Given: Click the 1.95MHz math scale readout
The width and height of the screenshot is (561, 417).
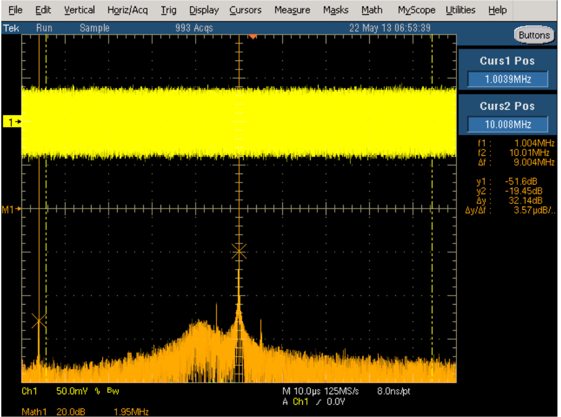Looking at the screenshot, I should [x=131, y=412].
